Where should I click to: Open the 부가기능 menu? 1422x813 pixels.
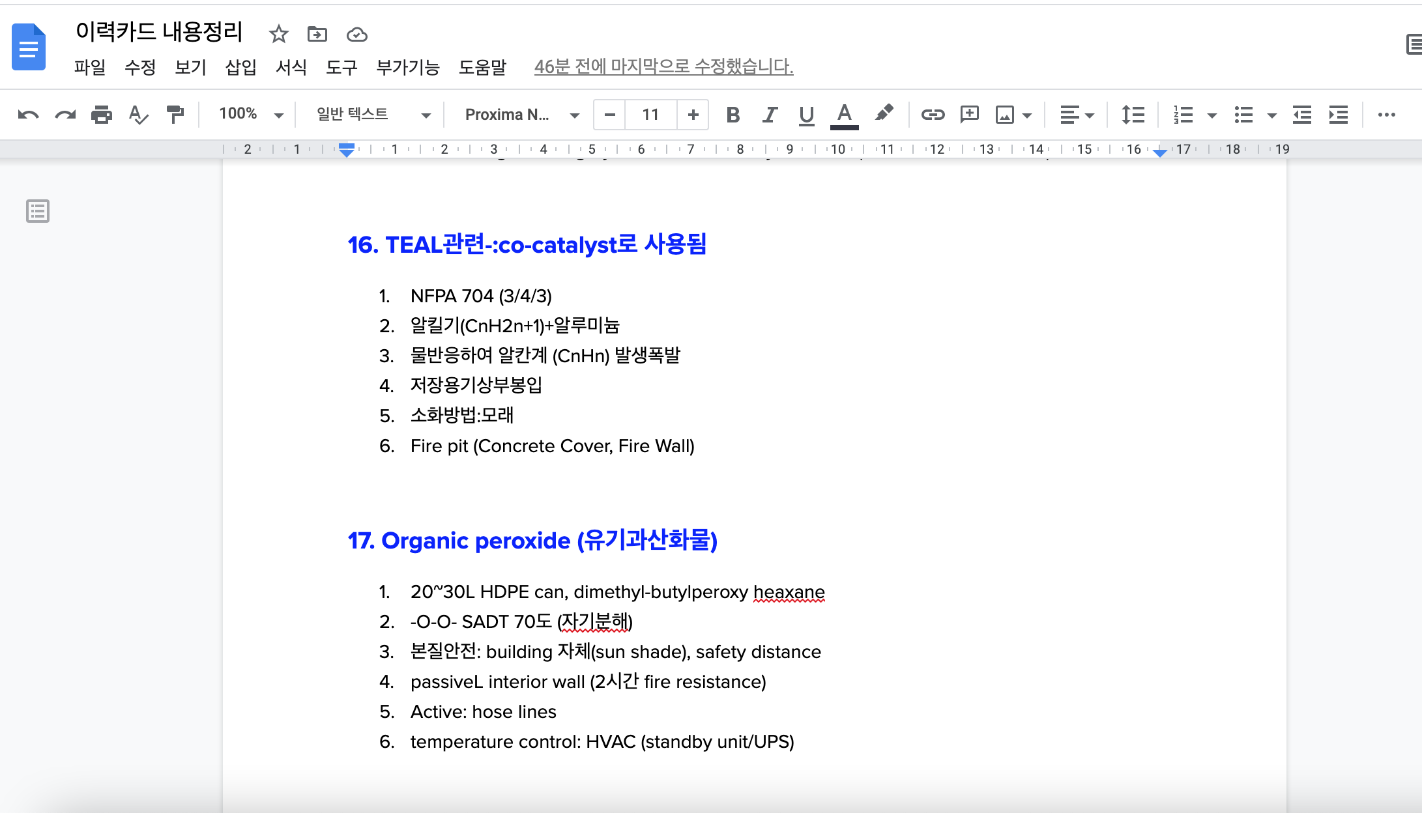coord(408,66)
